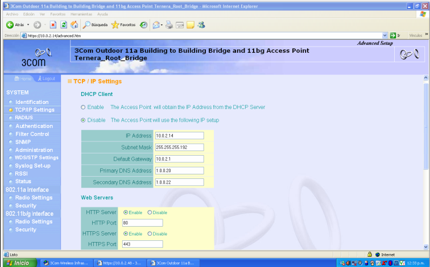This screenshot has height=267, width=430.
Task: Select Disable for the HTTP Server
Action: (150, 212)
